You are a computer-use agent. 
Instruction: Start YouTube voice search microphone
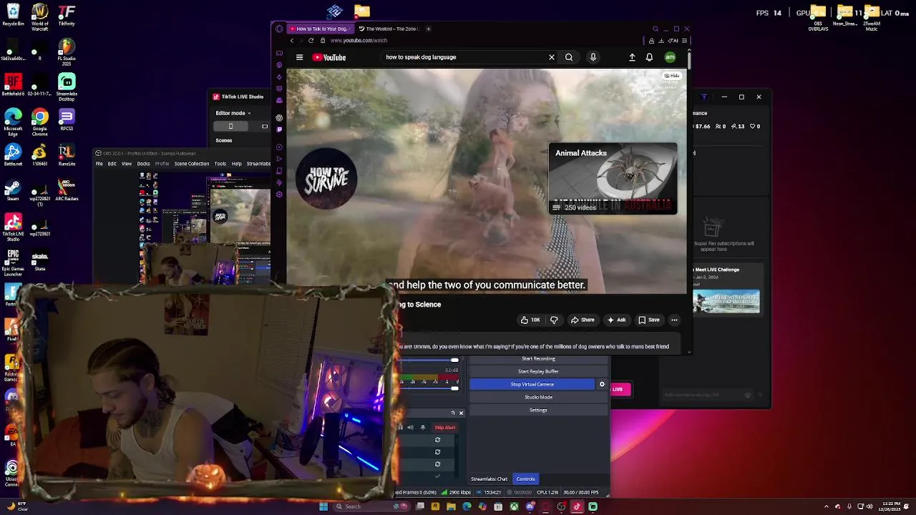(x=593, y=57)
